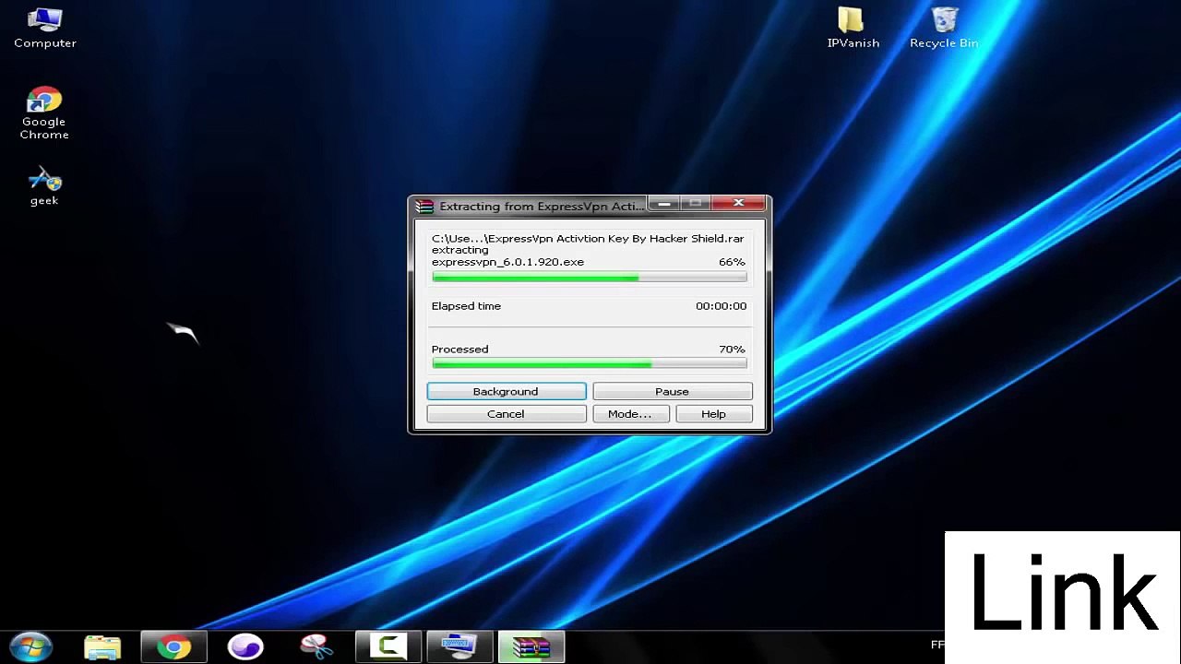Click the Processed label
This screenshot has width=1181, height=664.
click(459, 350)
